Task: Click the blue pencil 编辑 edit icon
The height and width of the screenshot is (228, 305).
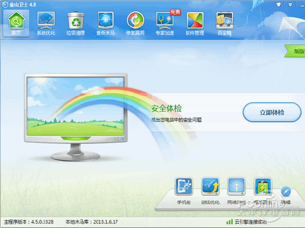Action: (285, 192)
